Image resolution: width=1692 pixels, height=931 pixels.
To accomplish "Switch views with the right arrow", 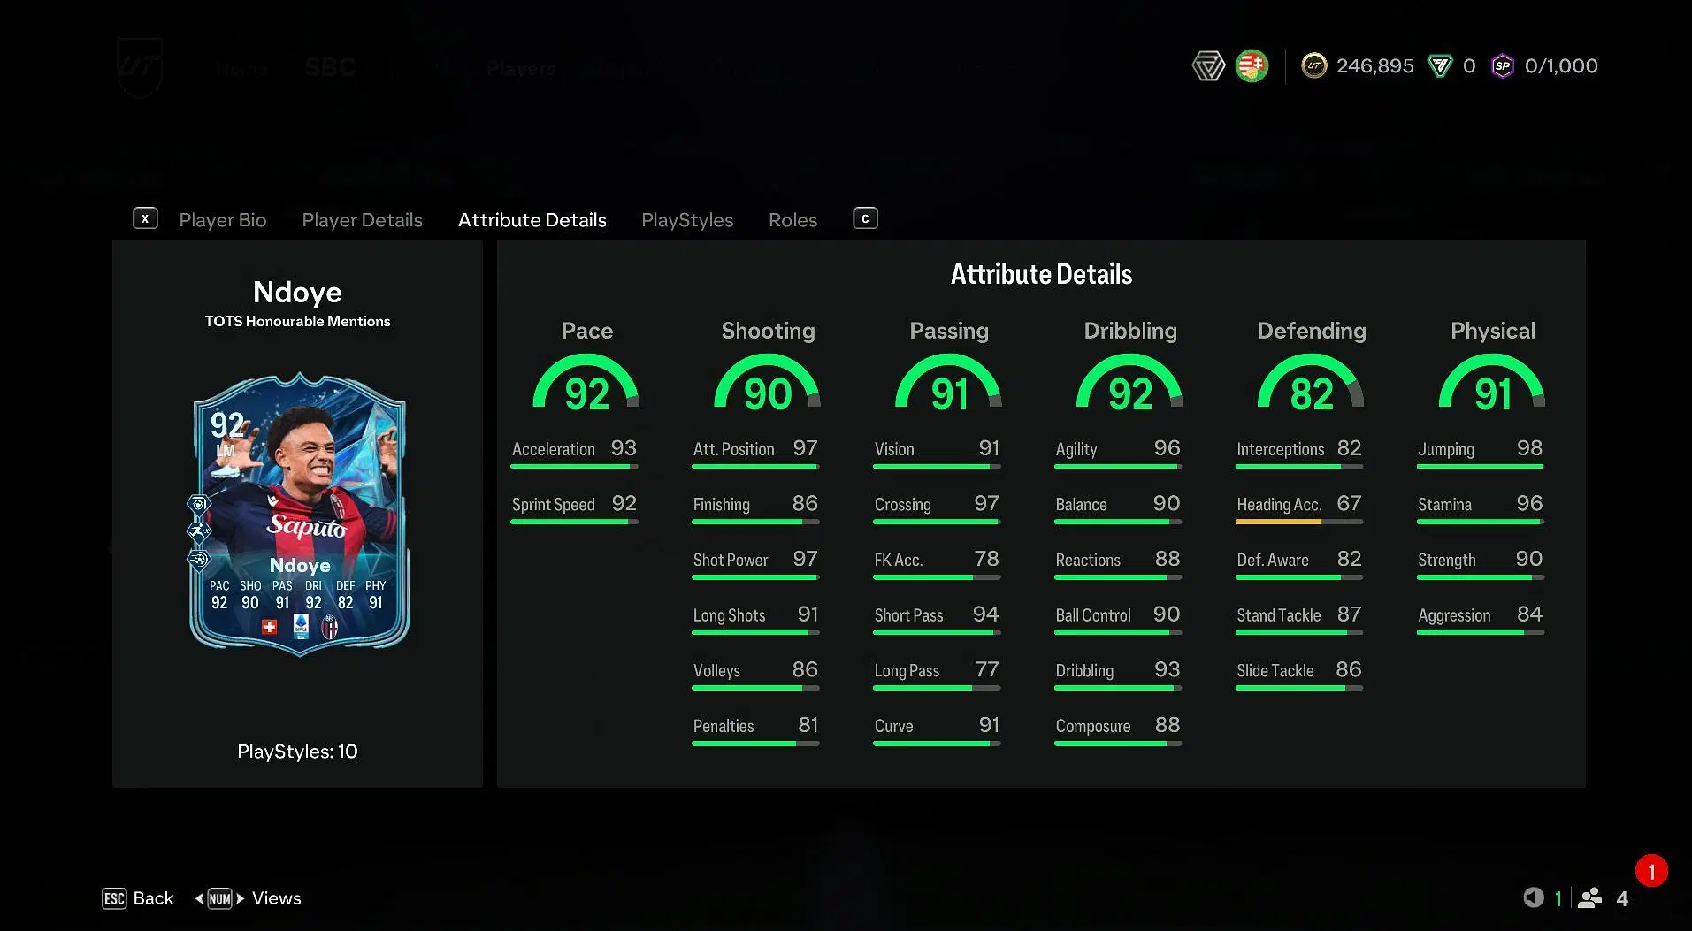I will (x=240, y=898).
